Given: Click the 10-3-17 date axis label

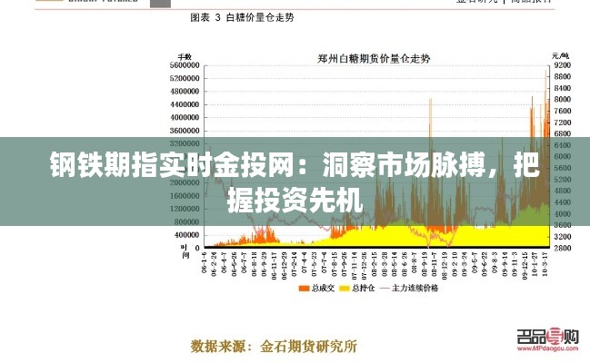Looking at the screenshot, I should [x=545, y=264].
